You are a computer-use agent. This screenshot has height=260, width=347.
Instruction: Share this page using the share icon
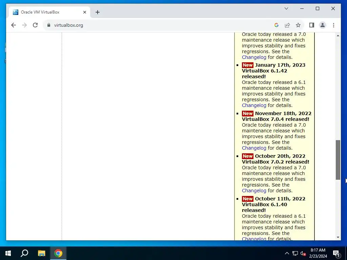click(x=287, y=25)
